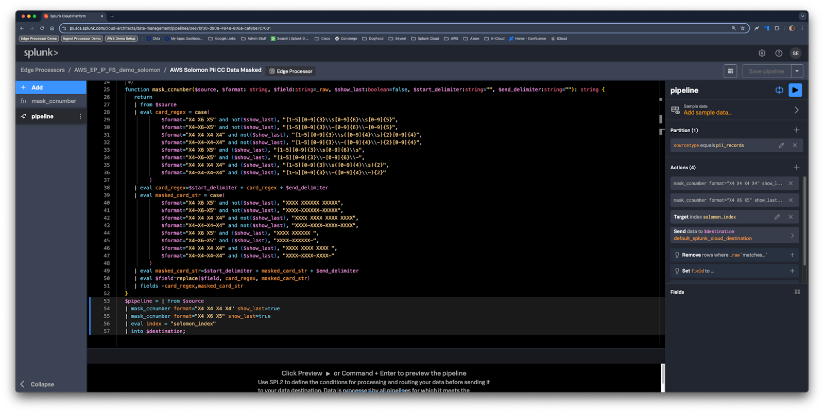Open the help question mark icon
Image resolution: width=824 pixels, height=413 pixels.
[x=779, y=53]
